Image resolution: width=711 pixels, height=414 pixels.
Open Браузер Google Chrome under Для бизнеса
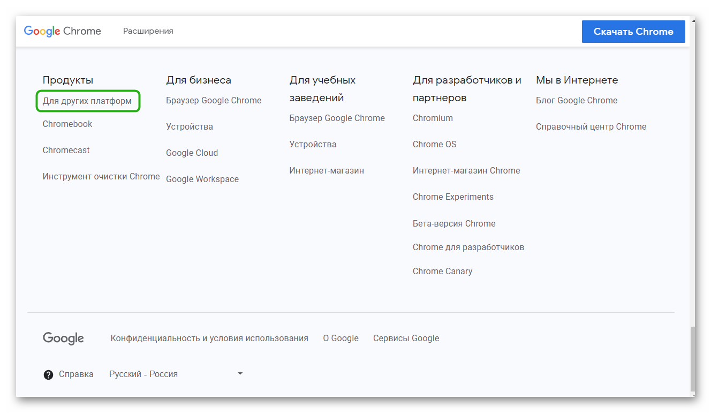(214, 100)
